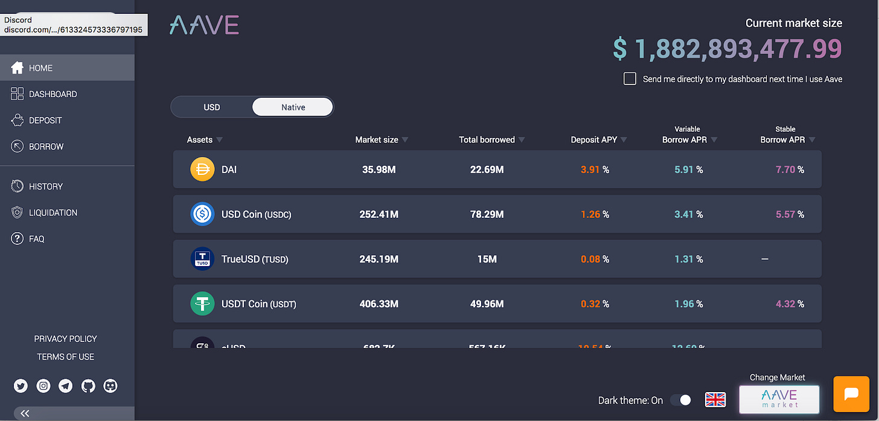
Task: Go to the Deposit page
Action: pos(67,120)
